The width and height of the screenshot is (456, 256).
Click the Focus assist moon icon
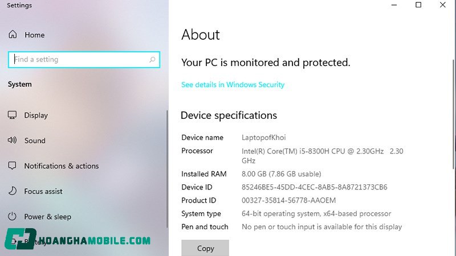tap(13, 191)
